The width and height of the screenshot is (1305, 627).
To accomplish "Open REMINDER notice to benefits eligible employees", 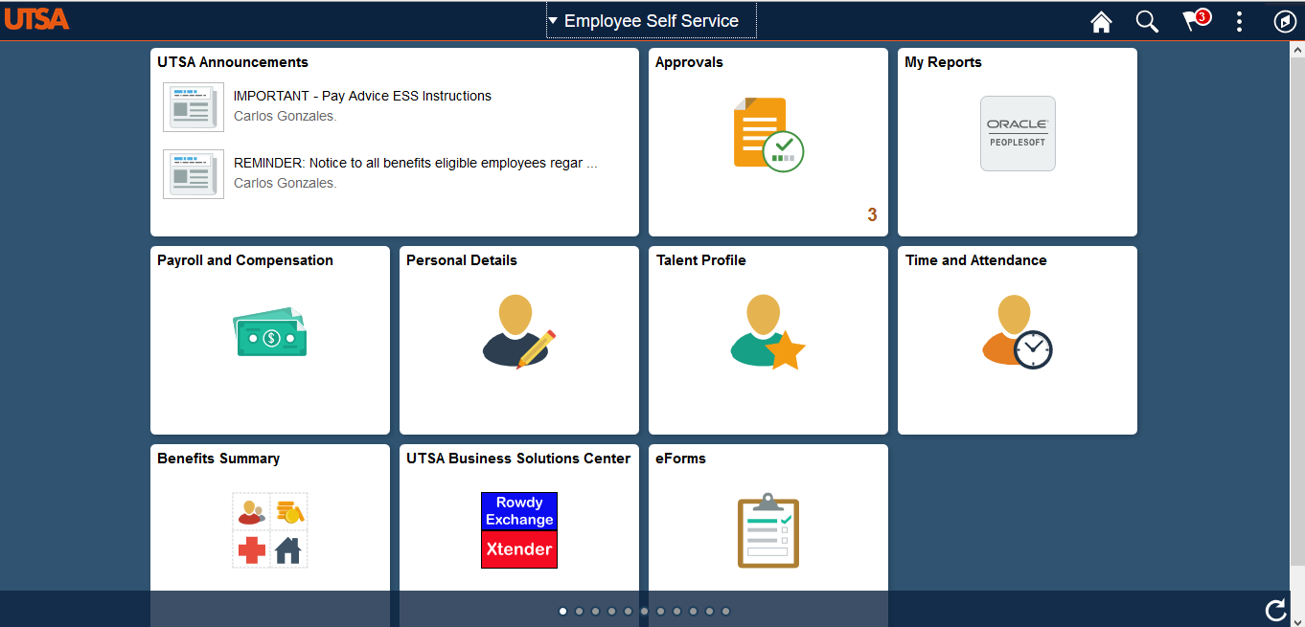I will coord(416,163).
